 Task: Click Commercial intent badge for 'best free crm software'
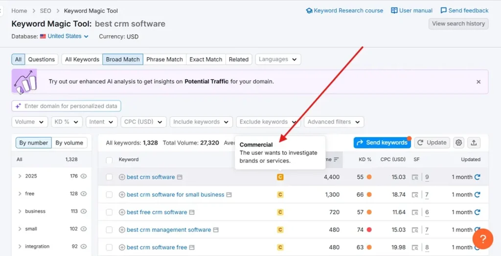tap(280, 212)
